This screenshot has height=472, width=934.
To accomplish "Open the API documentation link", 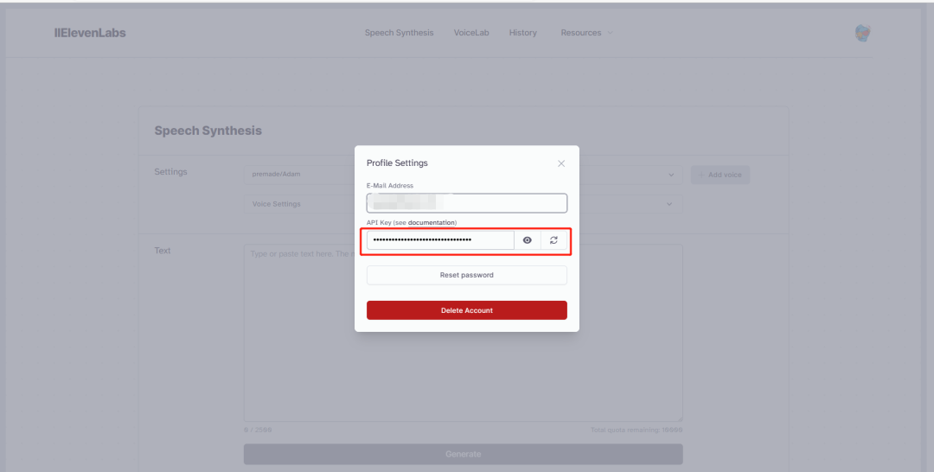I will coord(432,222).
